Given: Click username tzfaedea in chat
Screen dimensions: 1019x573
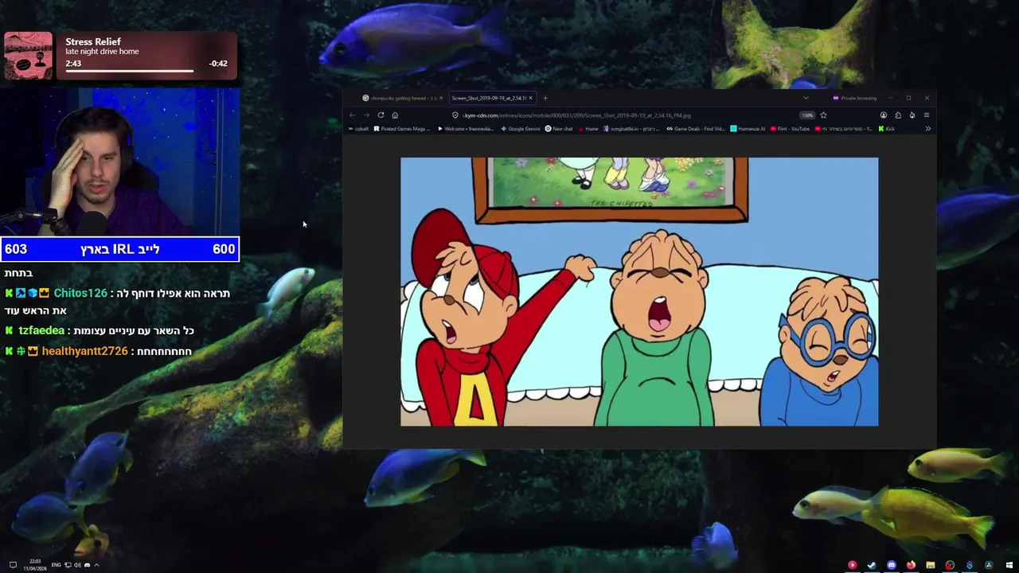Looking at the screenshot, I should click(41, 330).
